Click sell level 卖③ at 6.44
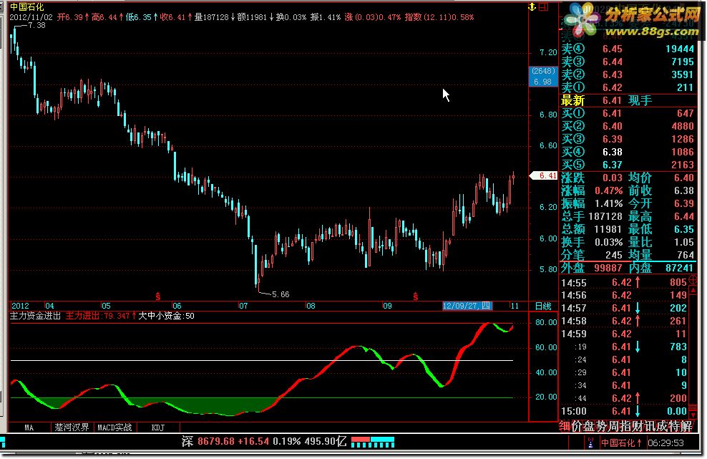 (628, 62)
